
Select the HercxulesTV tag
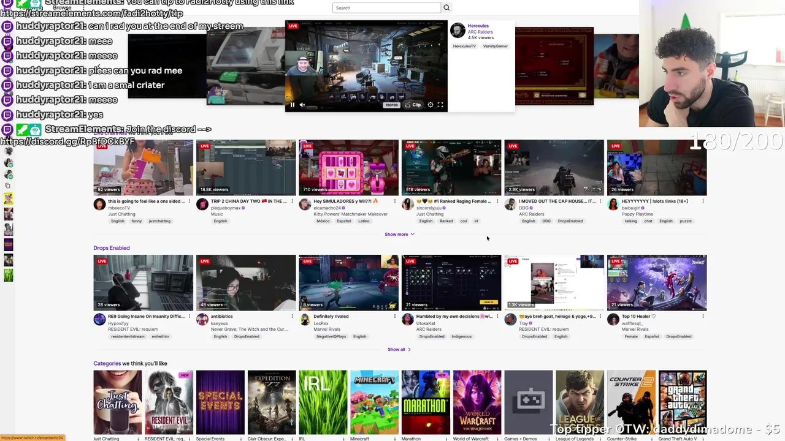[x=464, y=46]
